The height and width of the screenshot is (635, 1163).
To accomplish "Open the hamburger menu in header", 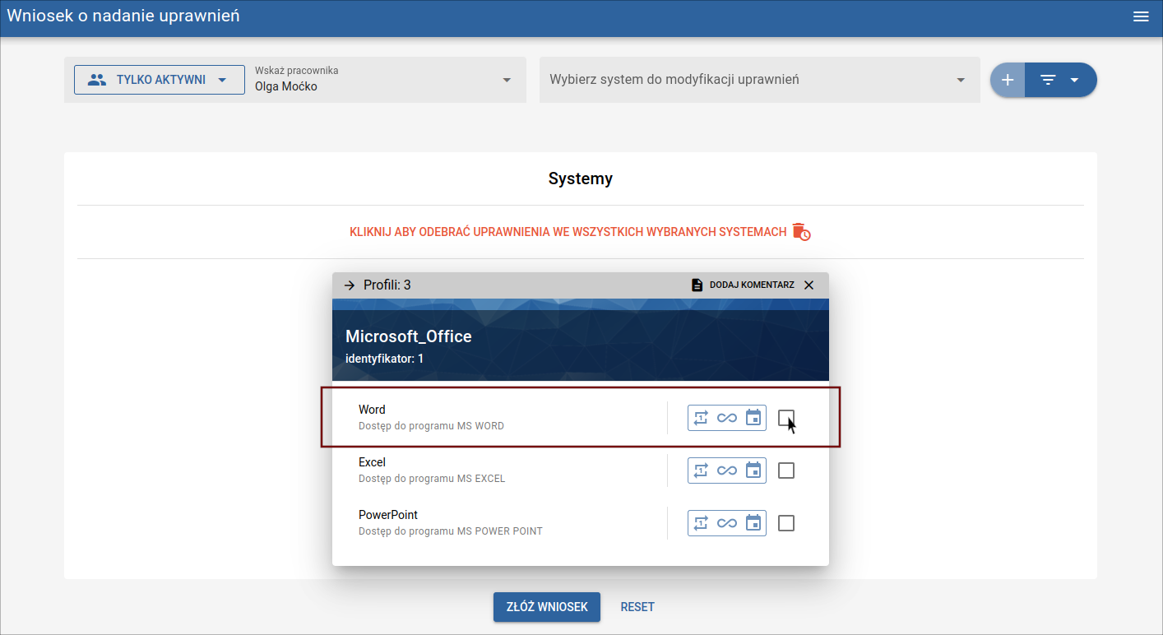I will pyautogui.click(x=1141, y=16).
